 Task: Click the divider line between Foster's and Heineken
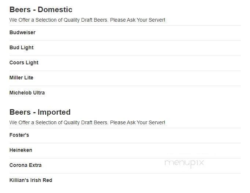pos(125,143)
